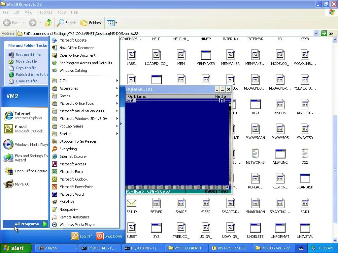Launch Notepad++
Viewport: 338px width, 253px height.
pos(84,210)
